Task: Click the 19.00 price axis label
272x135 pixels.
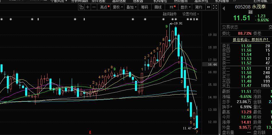Action: coord(212,35)
